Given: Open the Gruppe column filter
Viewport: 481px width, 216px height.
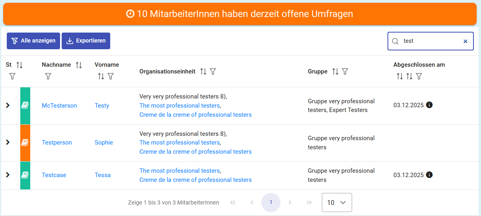Looking at the screenshot, I should point(345,71).
